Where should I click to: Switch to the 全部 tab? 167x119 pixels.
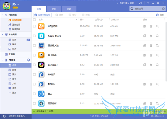point(39,9)
